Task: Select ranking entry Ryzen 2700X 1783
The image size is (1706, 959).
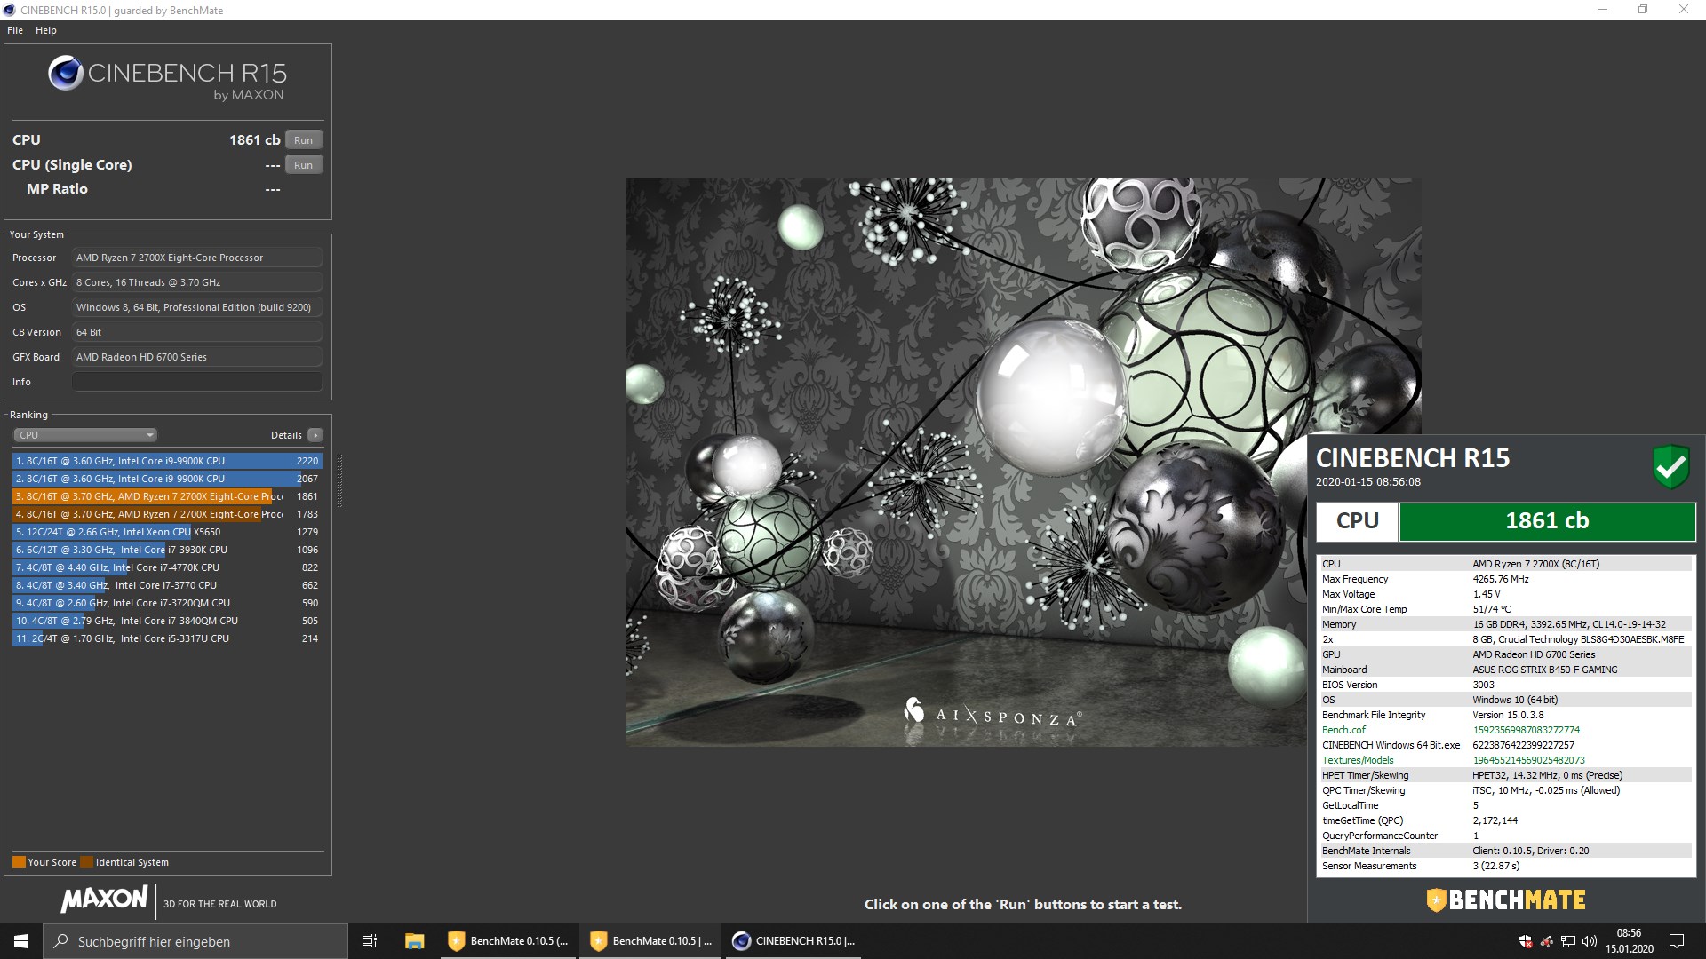Action: coord(167,514)
